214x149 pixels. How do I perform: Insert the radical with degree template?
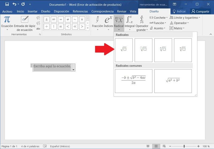143,50
